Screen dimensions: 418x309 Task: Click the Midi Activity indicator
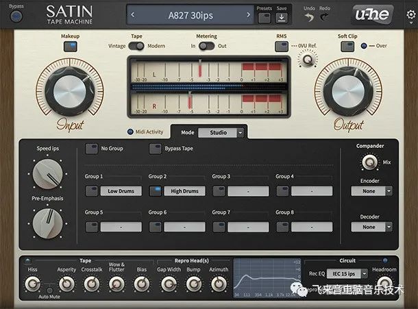[x=130, y=132]
